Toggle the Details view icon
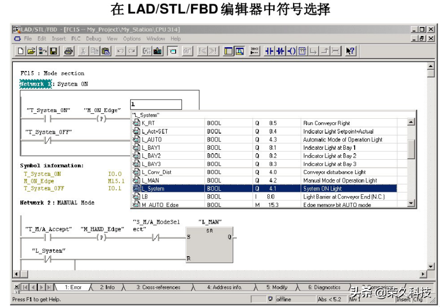 click(239, 51)
